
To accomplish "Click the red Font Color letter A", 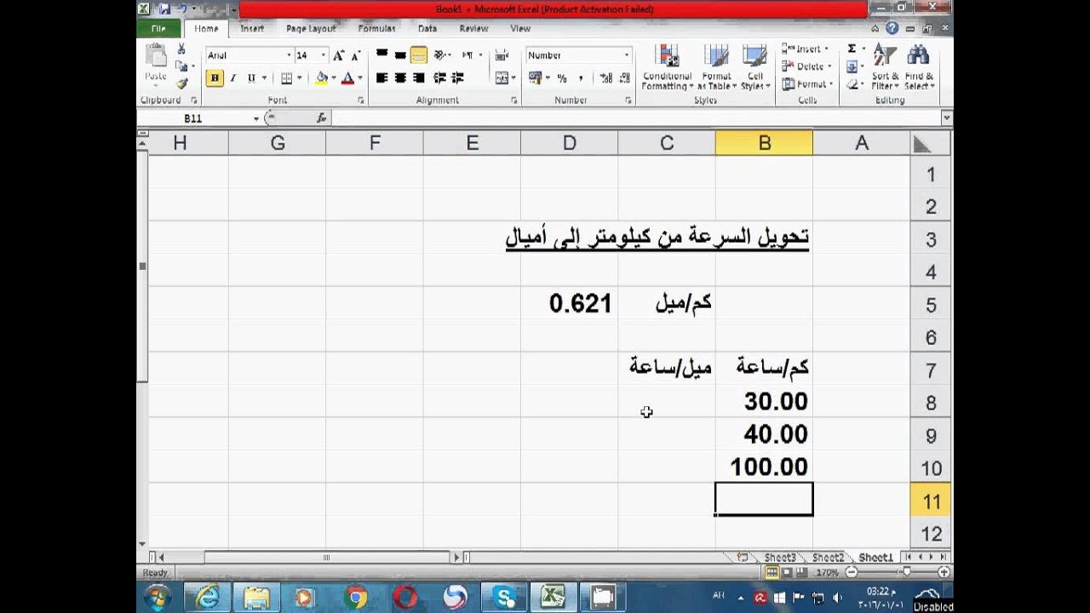I will click(347, 78).
